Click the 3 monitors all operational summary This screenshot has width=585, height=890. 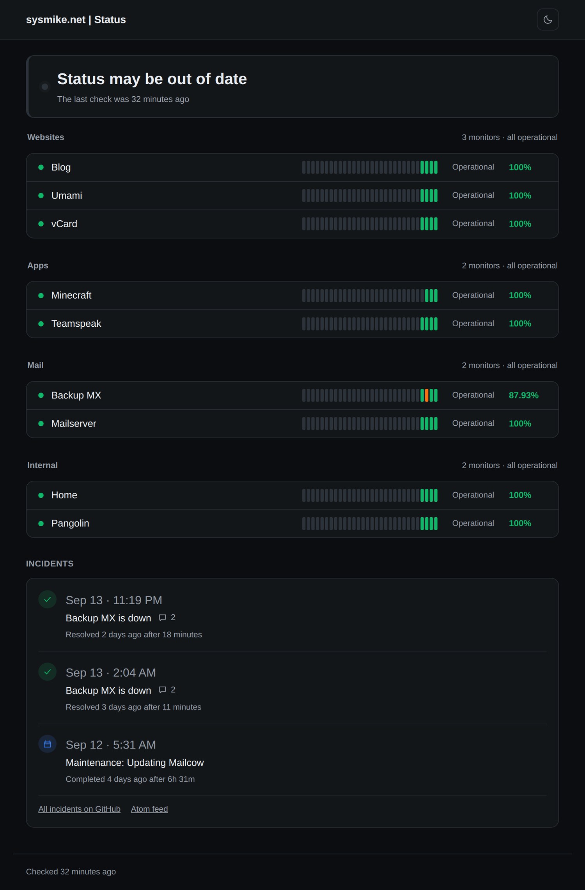(510, 137)
